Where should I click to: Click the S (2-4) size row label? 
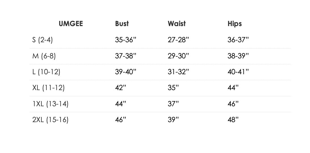pos(43,40)
